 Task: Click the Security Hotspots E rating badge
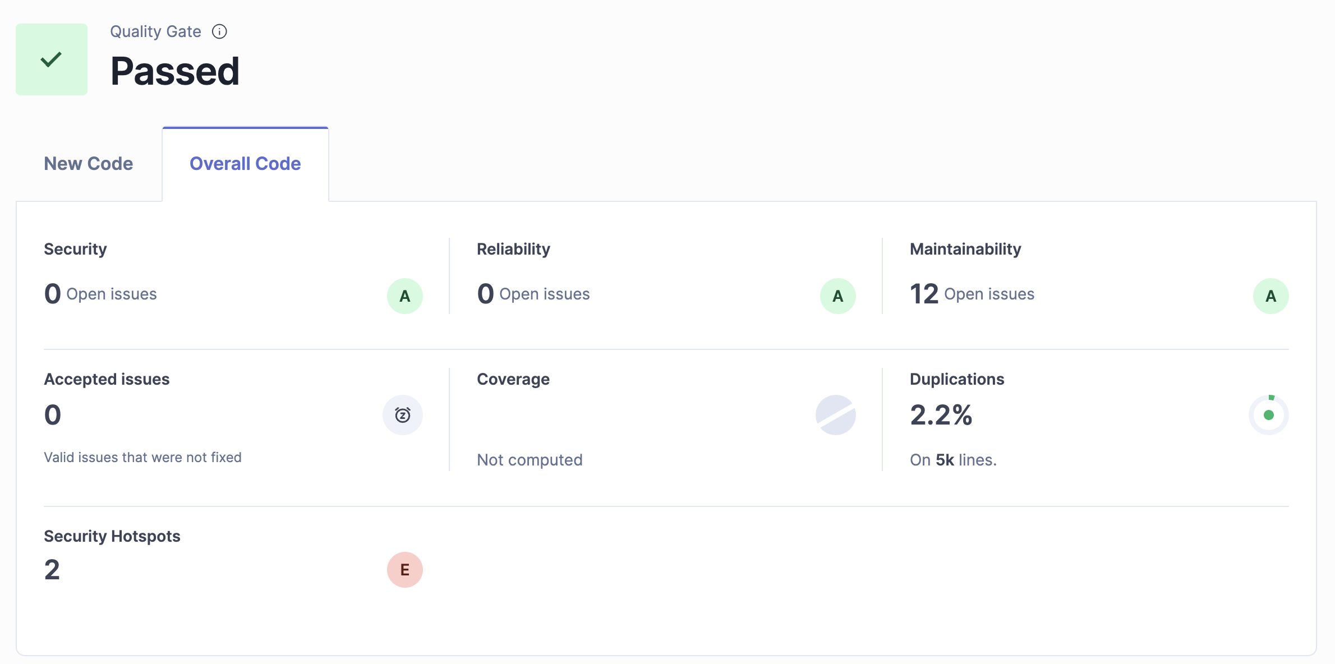tap(404, 570)
